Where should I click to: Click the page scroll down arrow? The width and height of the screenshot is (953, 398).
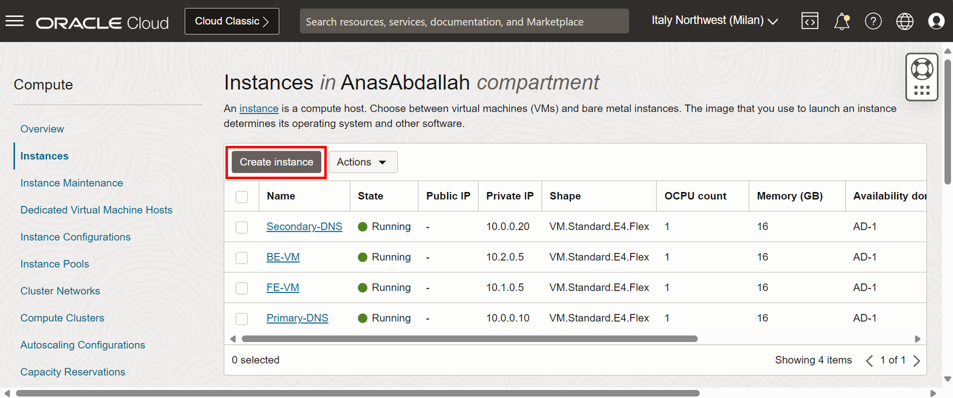coord(948,379)
